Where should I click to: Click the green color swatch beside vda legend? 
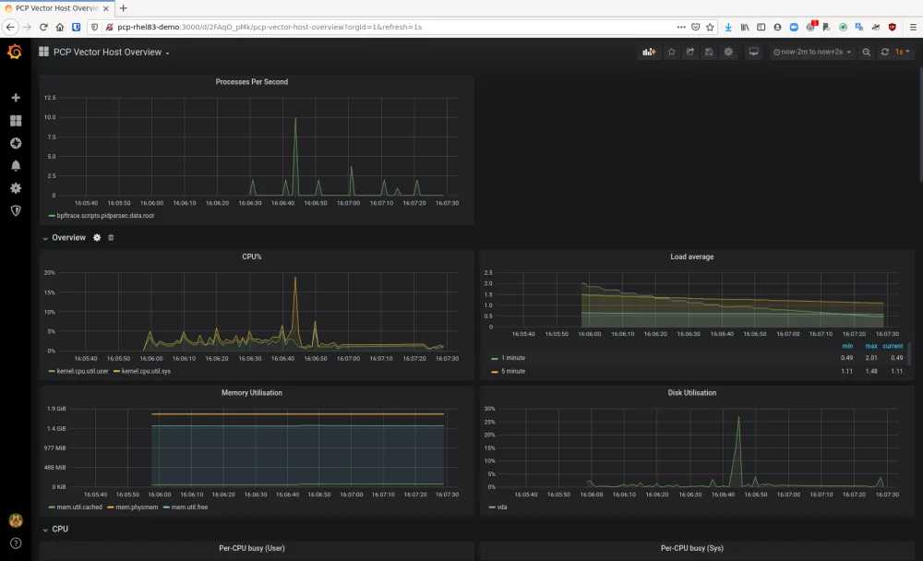(x=492, y=507)
